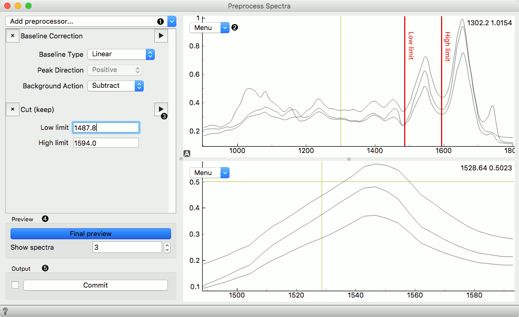The height and width of the screenshot is (317, 519).
Task: Remove the Baseline Correction preprocessor
Action: coord(13,36)
